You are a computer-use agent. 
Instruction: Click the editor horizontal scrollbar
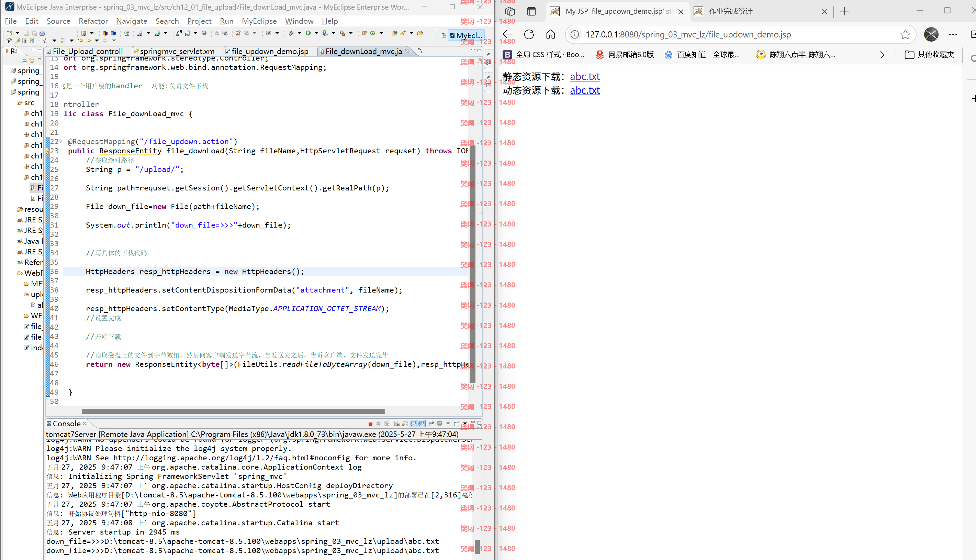233,411
